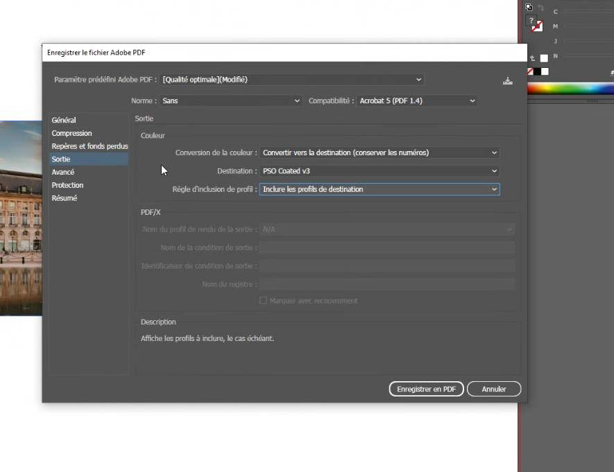Switch to the Compression section
The width and height of the screenshot is (614, 472).
pos(71,133)
